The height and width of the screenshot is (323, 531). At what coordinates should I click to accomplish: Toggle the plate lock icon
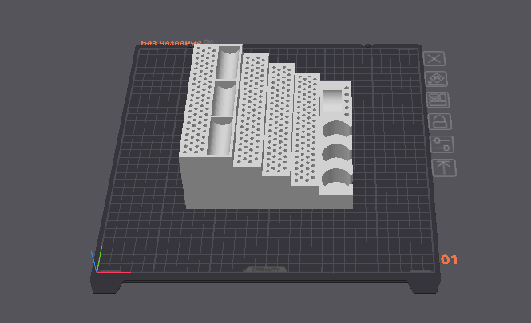[440, 122]
